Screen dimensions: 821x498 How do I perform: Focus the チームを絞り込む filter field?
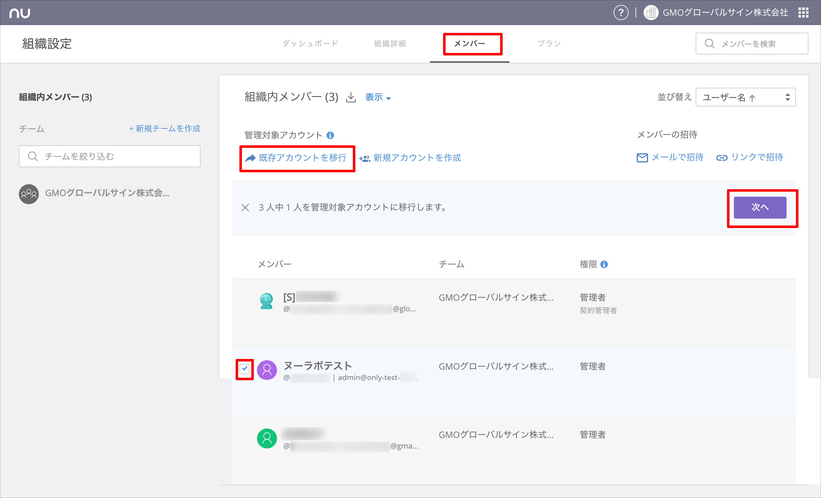point(110,156)
